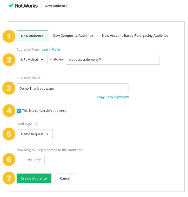Focus the Audience Name text field
The width and height of the screenshot is (188, 197).
coord(73,88)
